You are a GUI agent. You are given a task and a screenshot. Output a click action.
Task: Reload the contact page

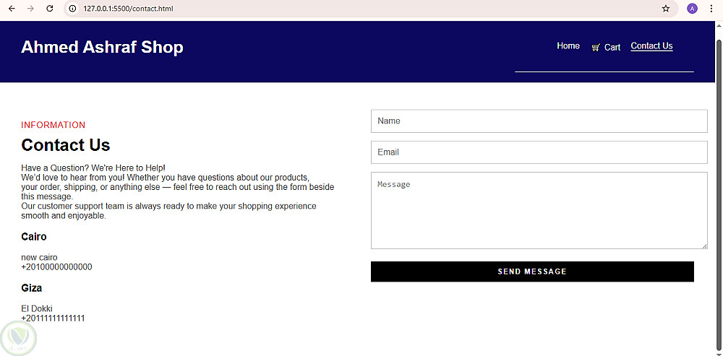tap(50, 9)
